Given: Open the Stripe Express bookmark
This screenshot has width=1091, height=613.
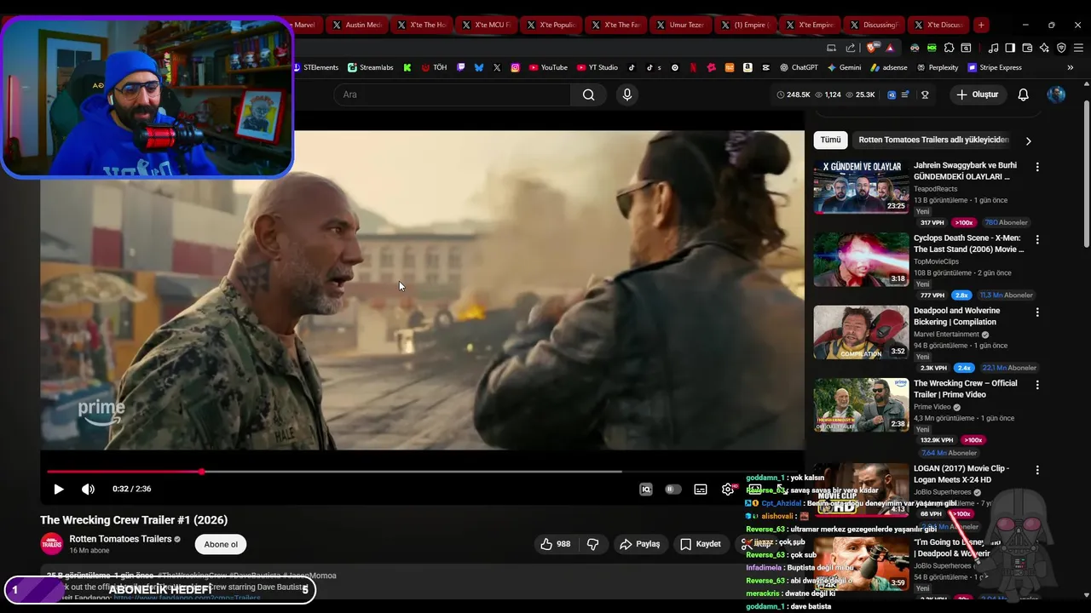Looking at the screenshot, I should pyautogui.click(x=995, y=67).
